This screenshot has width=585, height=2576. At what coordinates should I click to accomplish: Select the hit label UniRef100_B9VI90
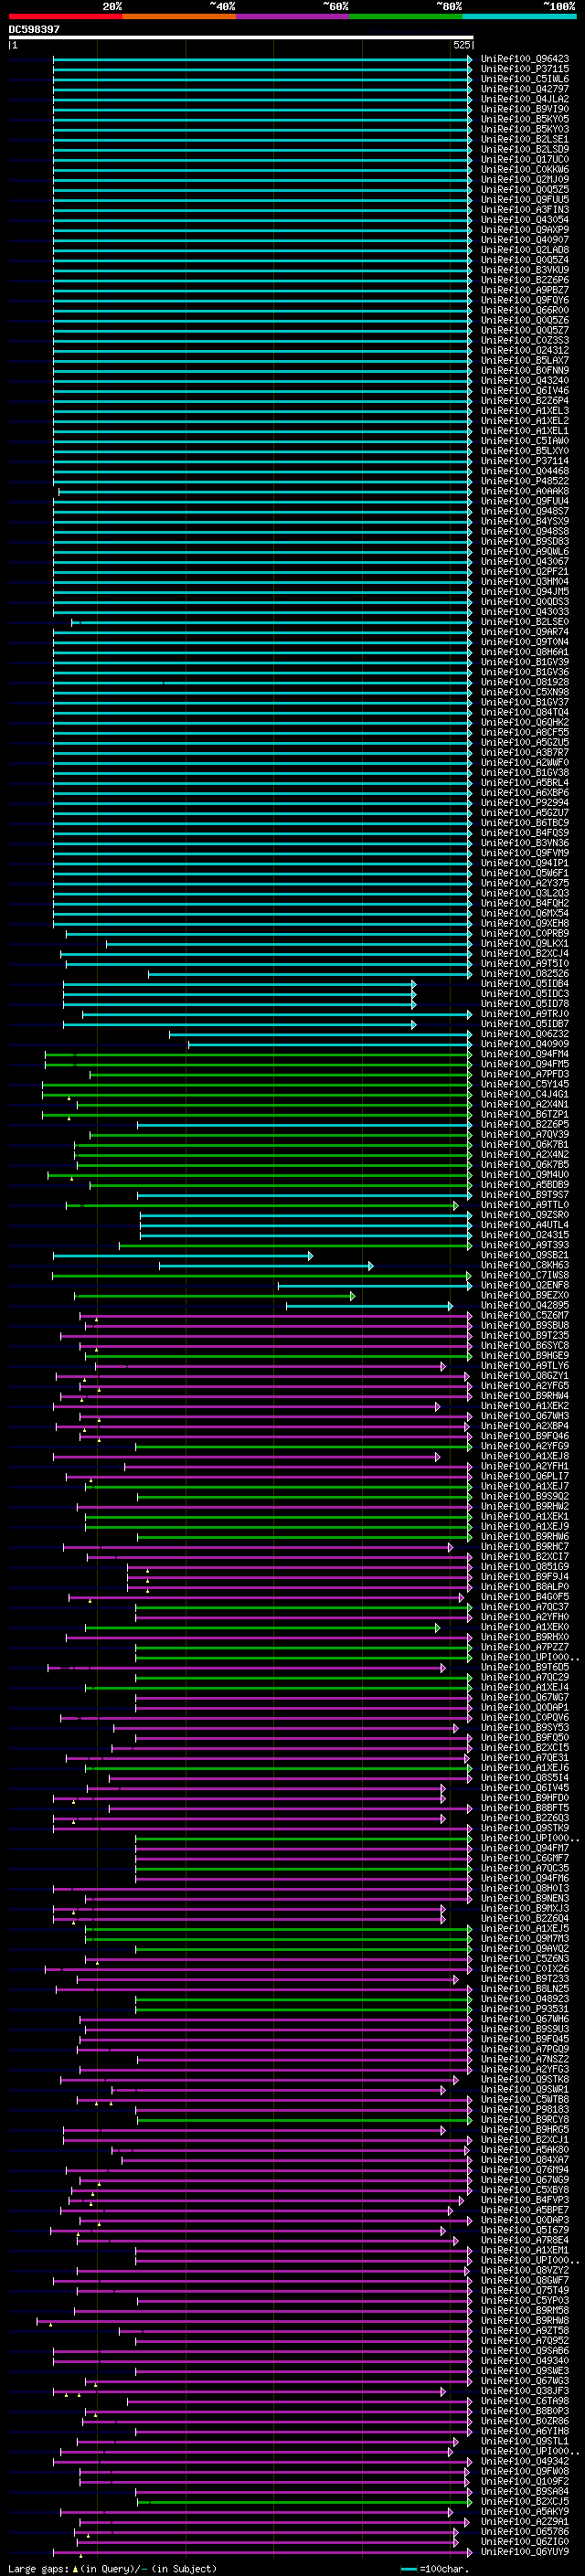click(x=525, y=109)
